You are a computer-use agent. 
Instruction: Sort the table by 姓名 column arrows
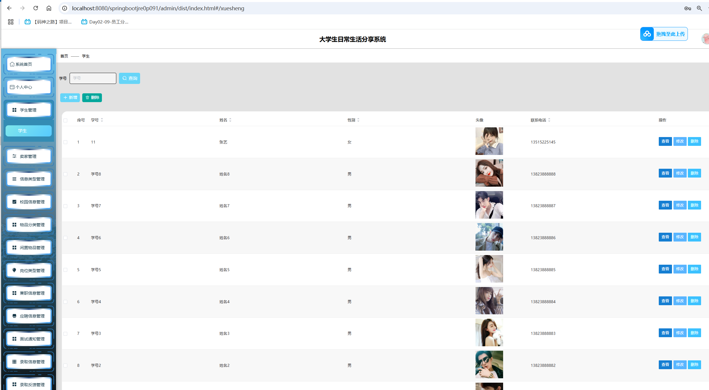230,120
